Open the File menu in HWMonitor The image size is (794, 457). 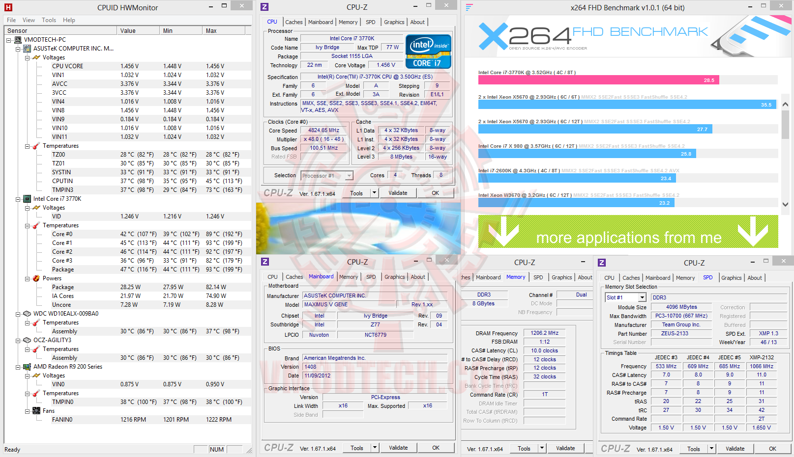tap(11, 20)
